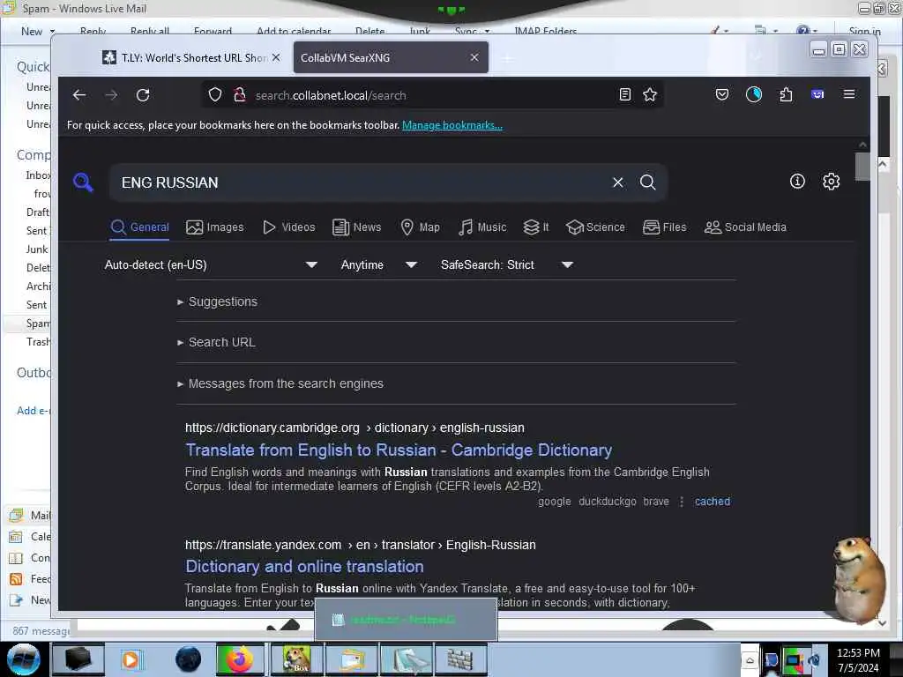Toggle reader view icon in address bar
The image size is (903, 677).
625,94
